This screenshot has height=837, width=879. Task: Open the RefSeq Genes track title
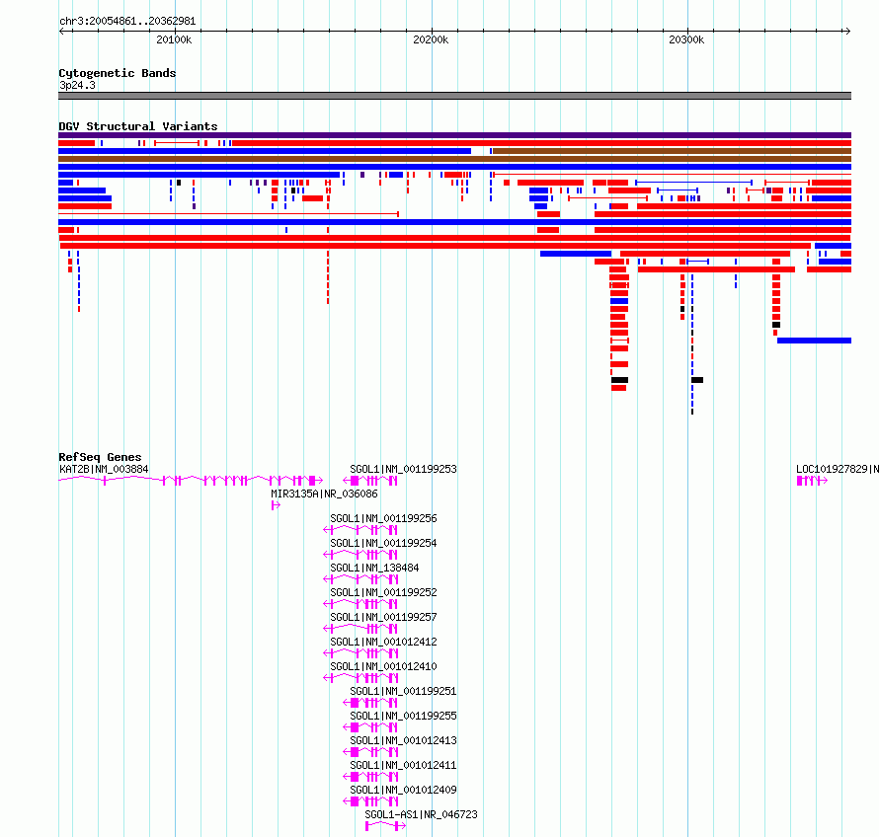pyautogui.click(x=100, y=457)
